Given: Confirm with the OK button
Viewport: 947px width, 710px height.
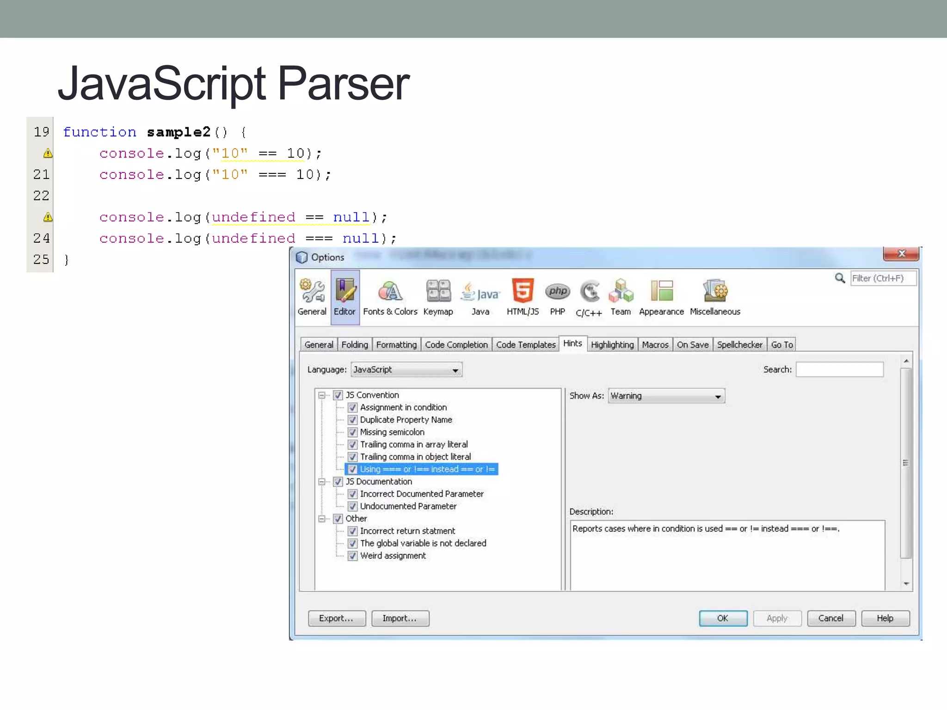Looking at the screenshot, I should click(x=723, y=618).
